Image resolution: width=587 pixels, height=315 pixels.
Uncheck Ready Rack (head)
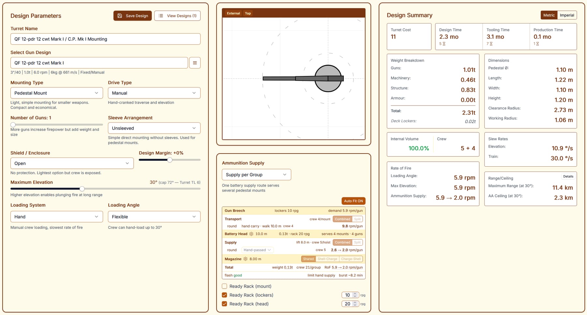224,304
